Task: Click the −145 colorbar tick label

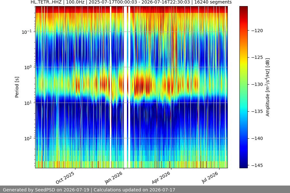Action: click(x=257, y=165)
